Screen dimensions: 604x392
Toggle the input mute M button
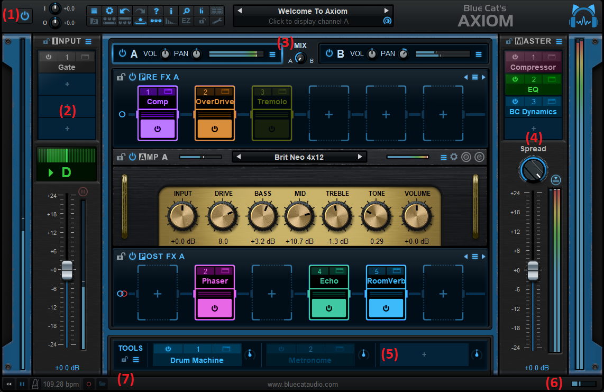[x=83, y=192]
